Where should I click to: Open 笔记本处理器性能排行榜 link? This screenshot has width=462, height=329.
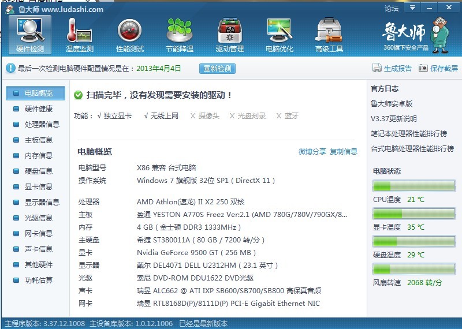point(409,134)
